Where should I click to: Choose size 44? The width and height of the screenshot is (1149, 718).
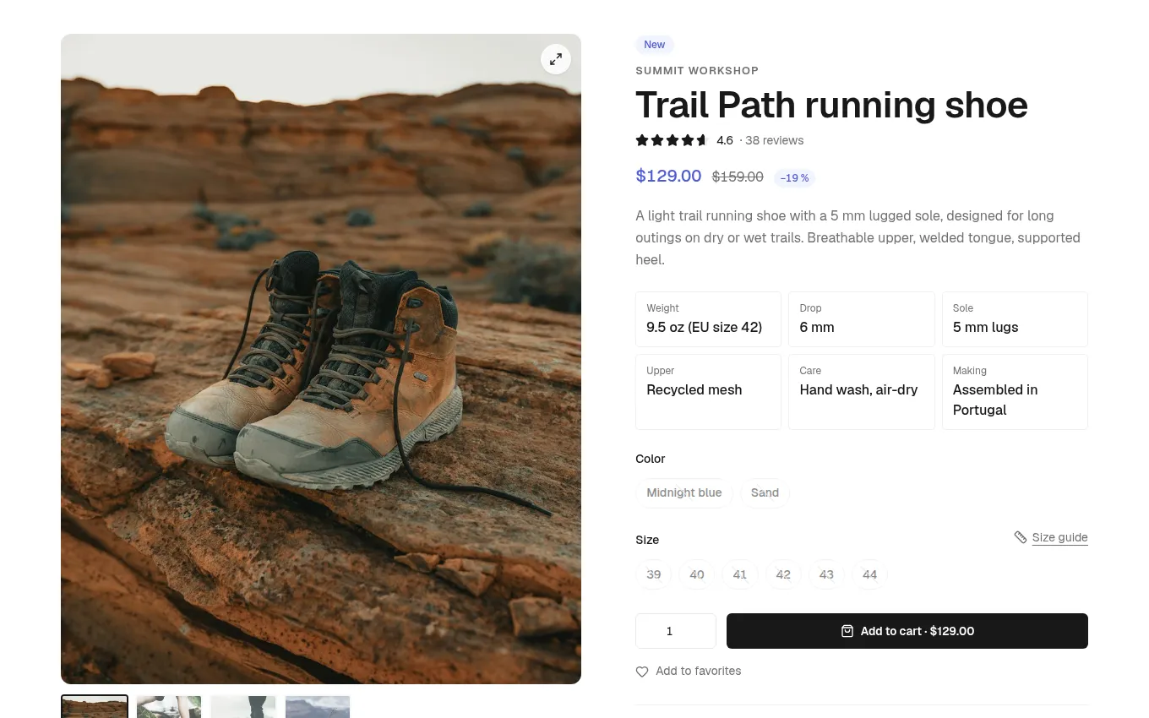click(x=869, y=574)
